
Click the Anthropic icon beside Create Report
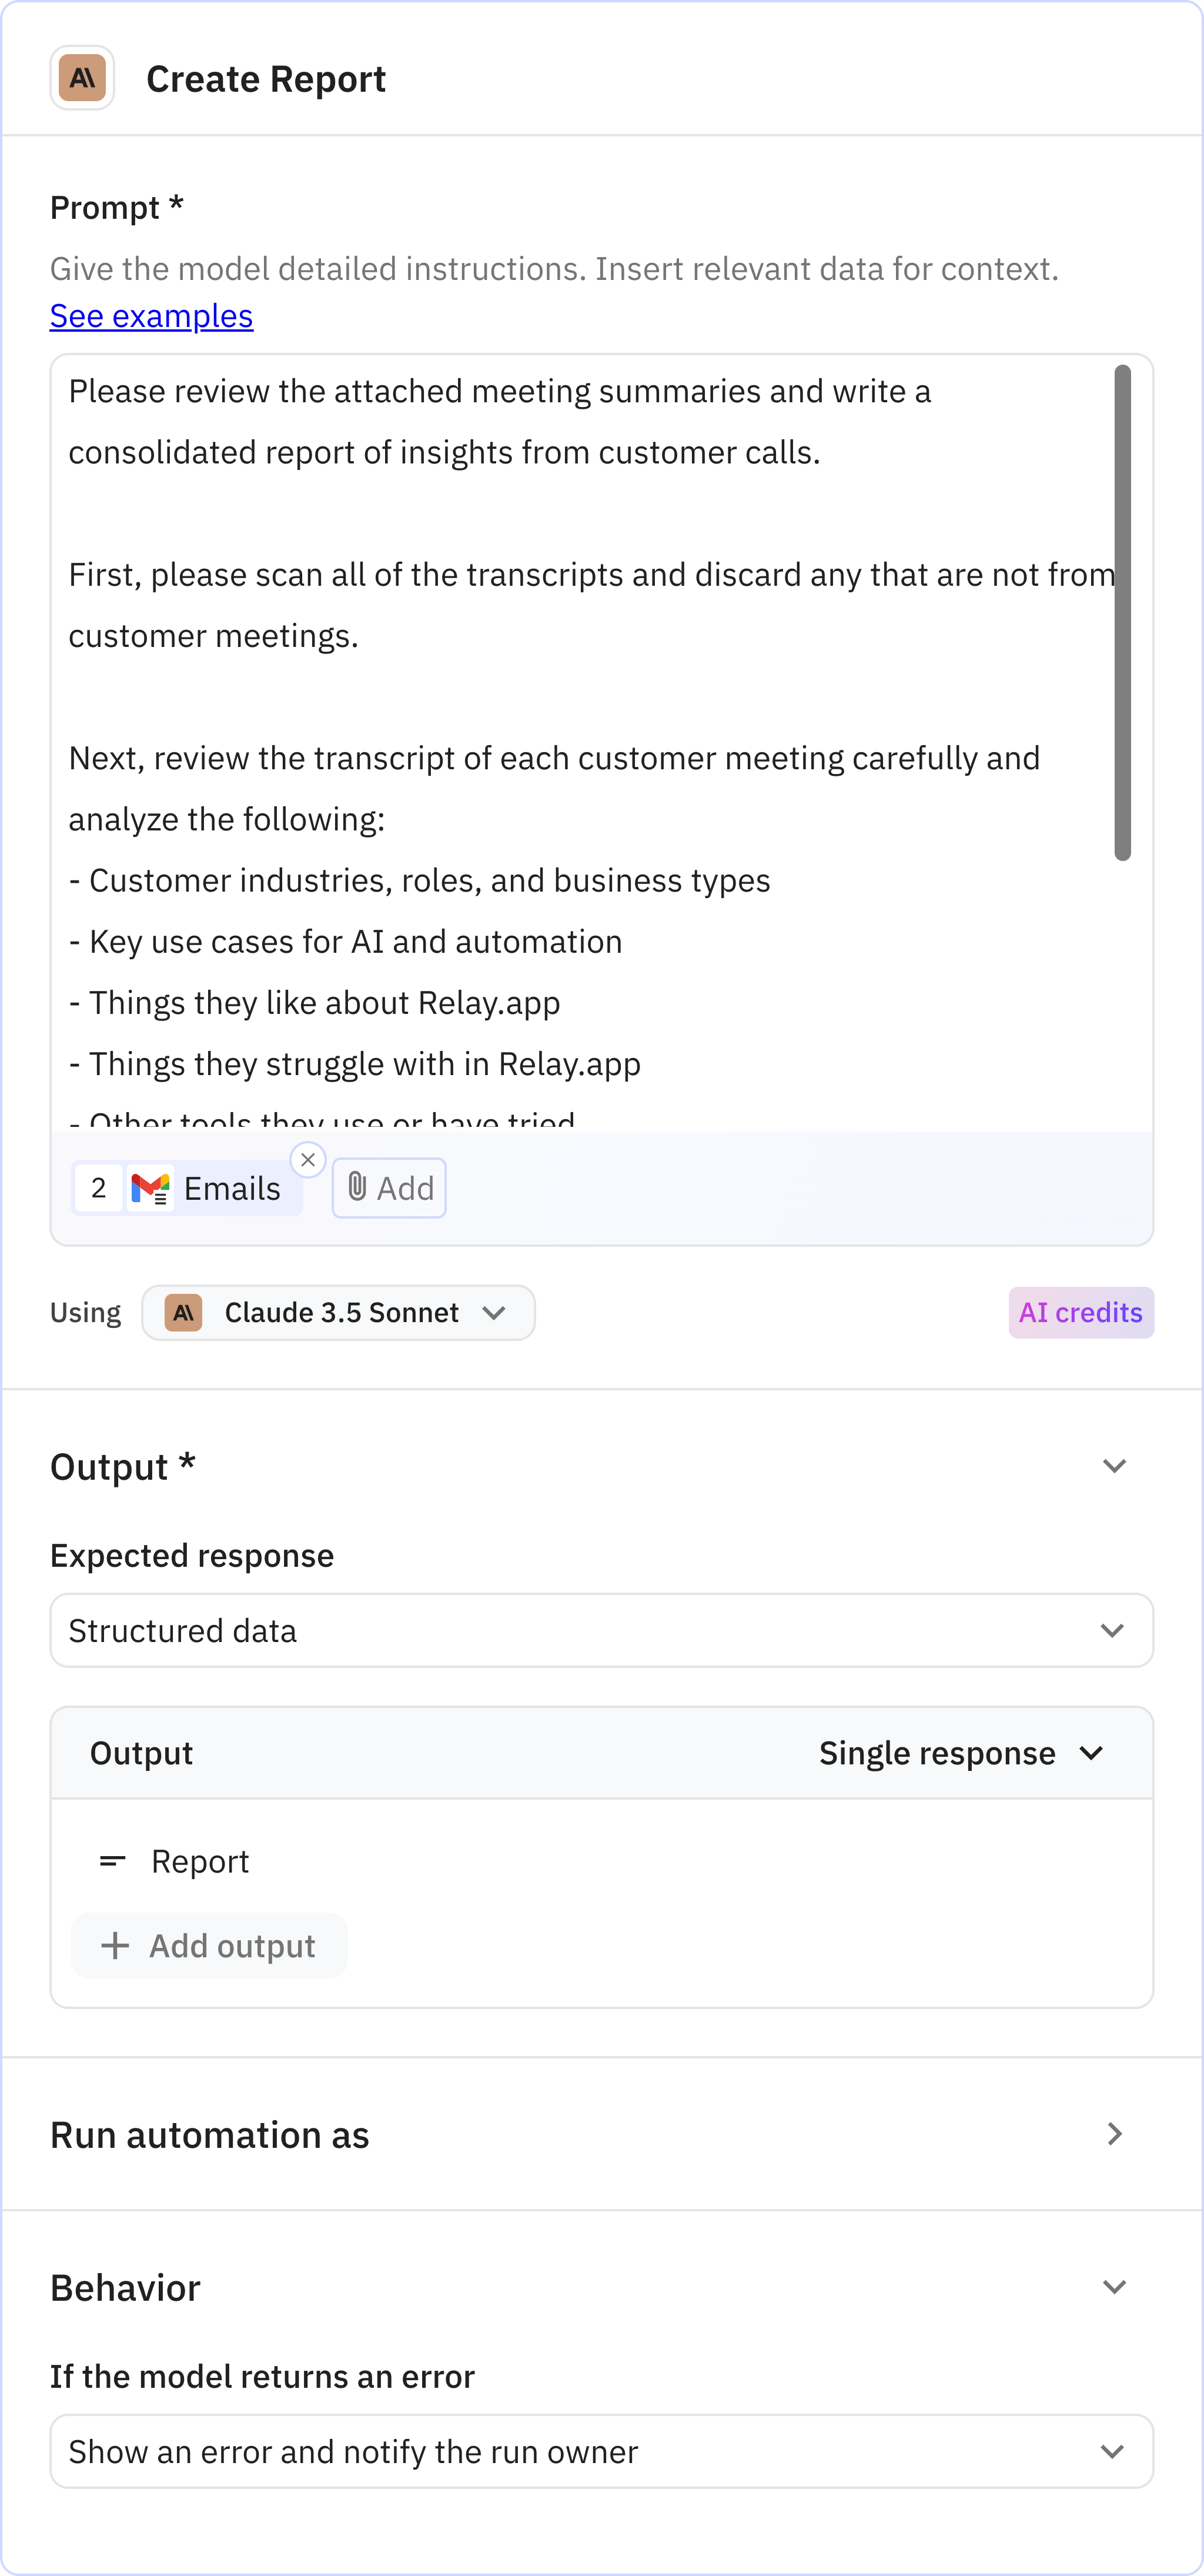tap(82, 78)
